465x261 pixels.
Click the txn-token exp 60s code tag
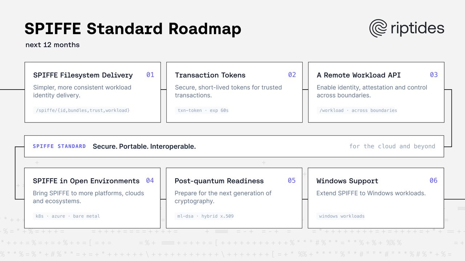[203, 110]
